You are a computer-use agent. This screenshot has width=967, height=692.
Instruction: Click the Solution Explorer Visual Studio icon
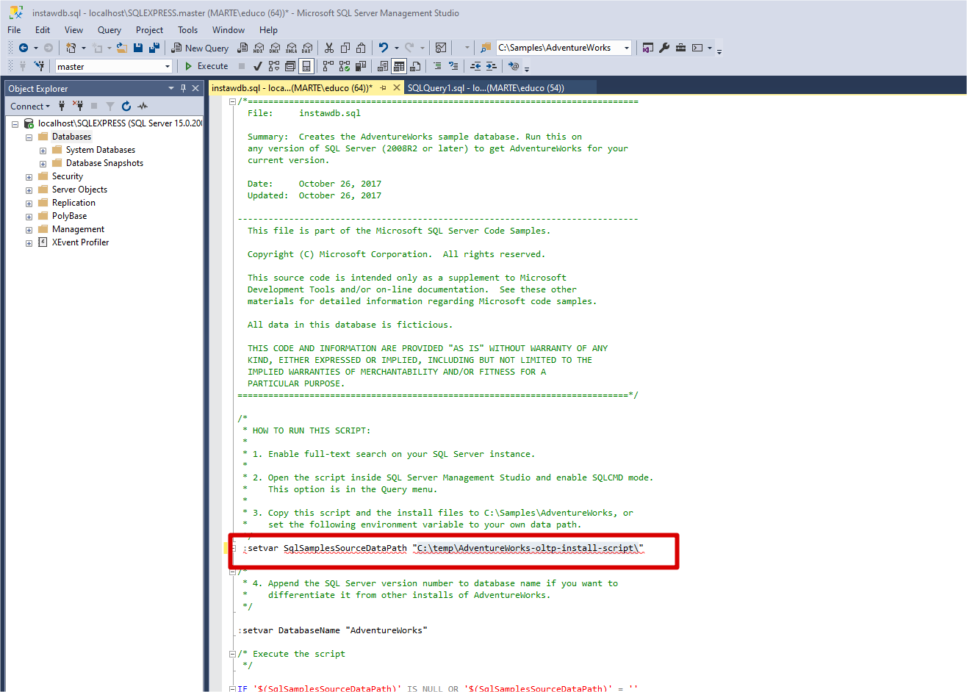point(647,48)
